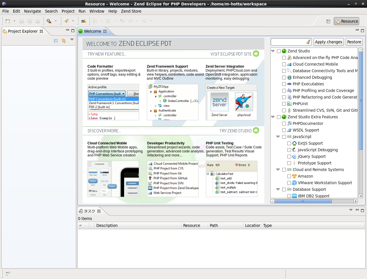Image resolution: width=367 pixels, height=279 pixels.
Task: Click the phpcloud target icon
Action: point(244,102)
